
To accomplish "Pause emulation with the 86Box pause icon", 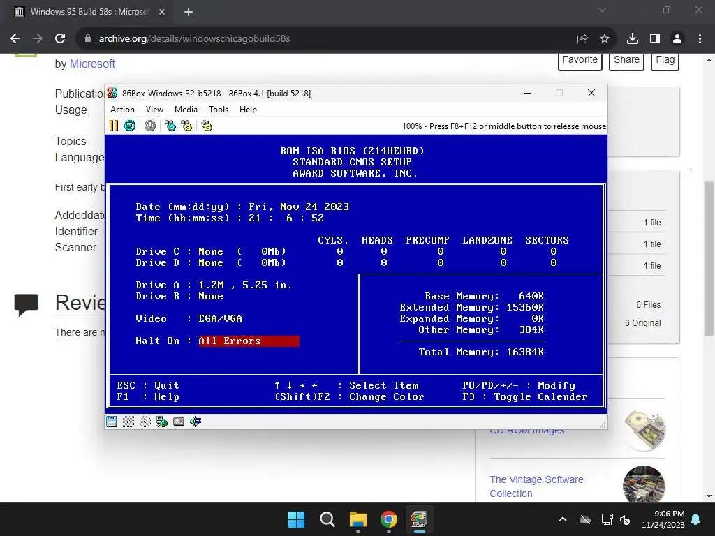I will (114, 126).
